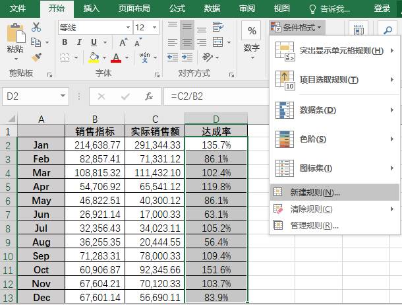Open the font size 12 dropdown
The width and height of the screenshot is (402, 305).
(x=156, y=28)
